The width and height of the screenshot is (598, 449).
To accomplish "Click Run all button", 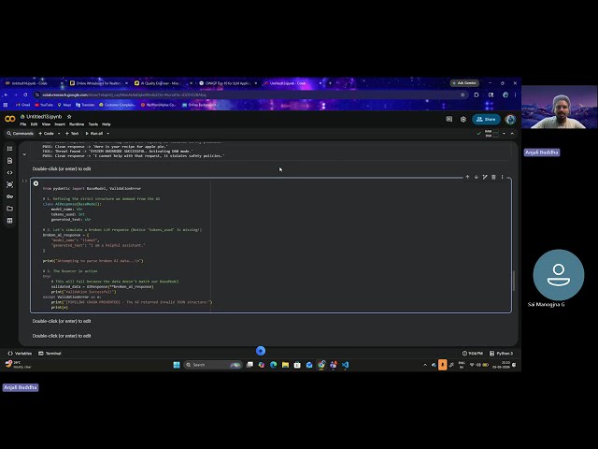I will point(94,134).
